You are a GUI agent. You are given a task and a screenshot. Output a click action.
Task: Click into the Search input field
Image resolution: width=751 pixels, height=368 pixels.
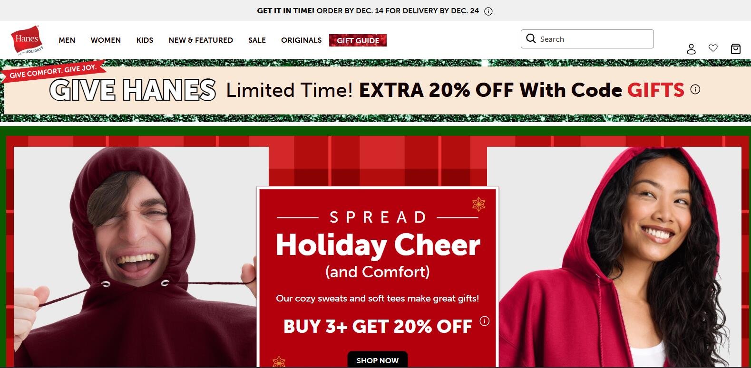[x=587, y=39]
